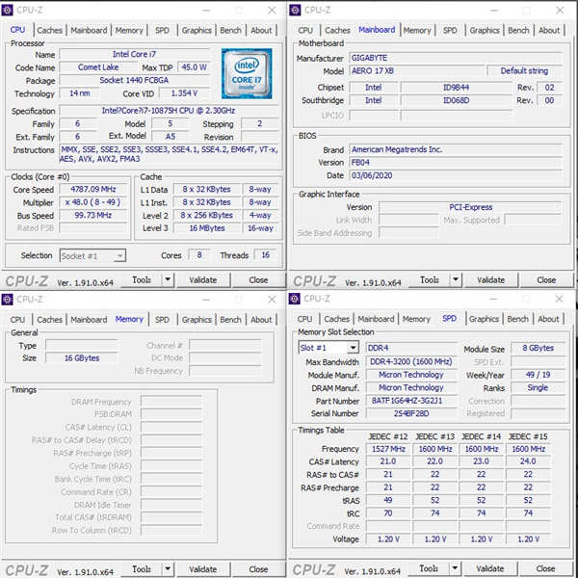Click the Intel Core i7 logo badge
The image size is (578, 578).
247,73
